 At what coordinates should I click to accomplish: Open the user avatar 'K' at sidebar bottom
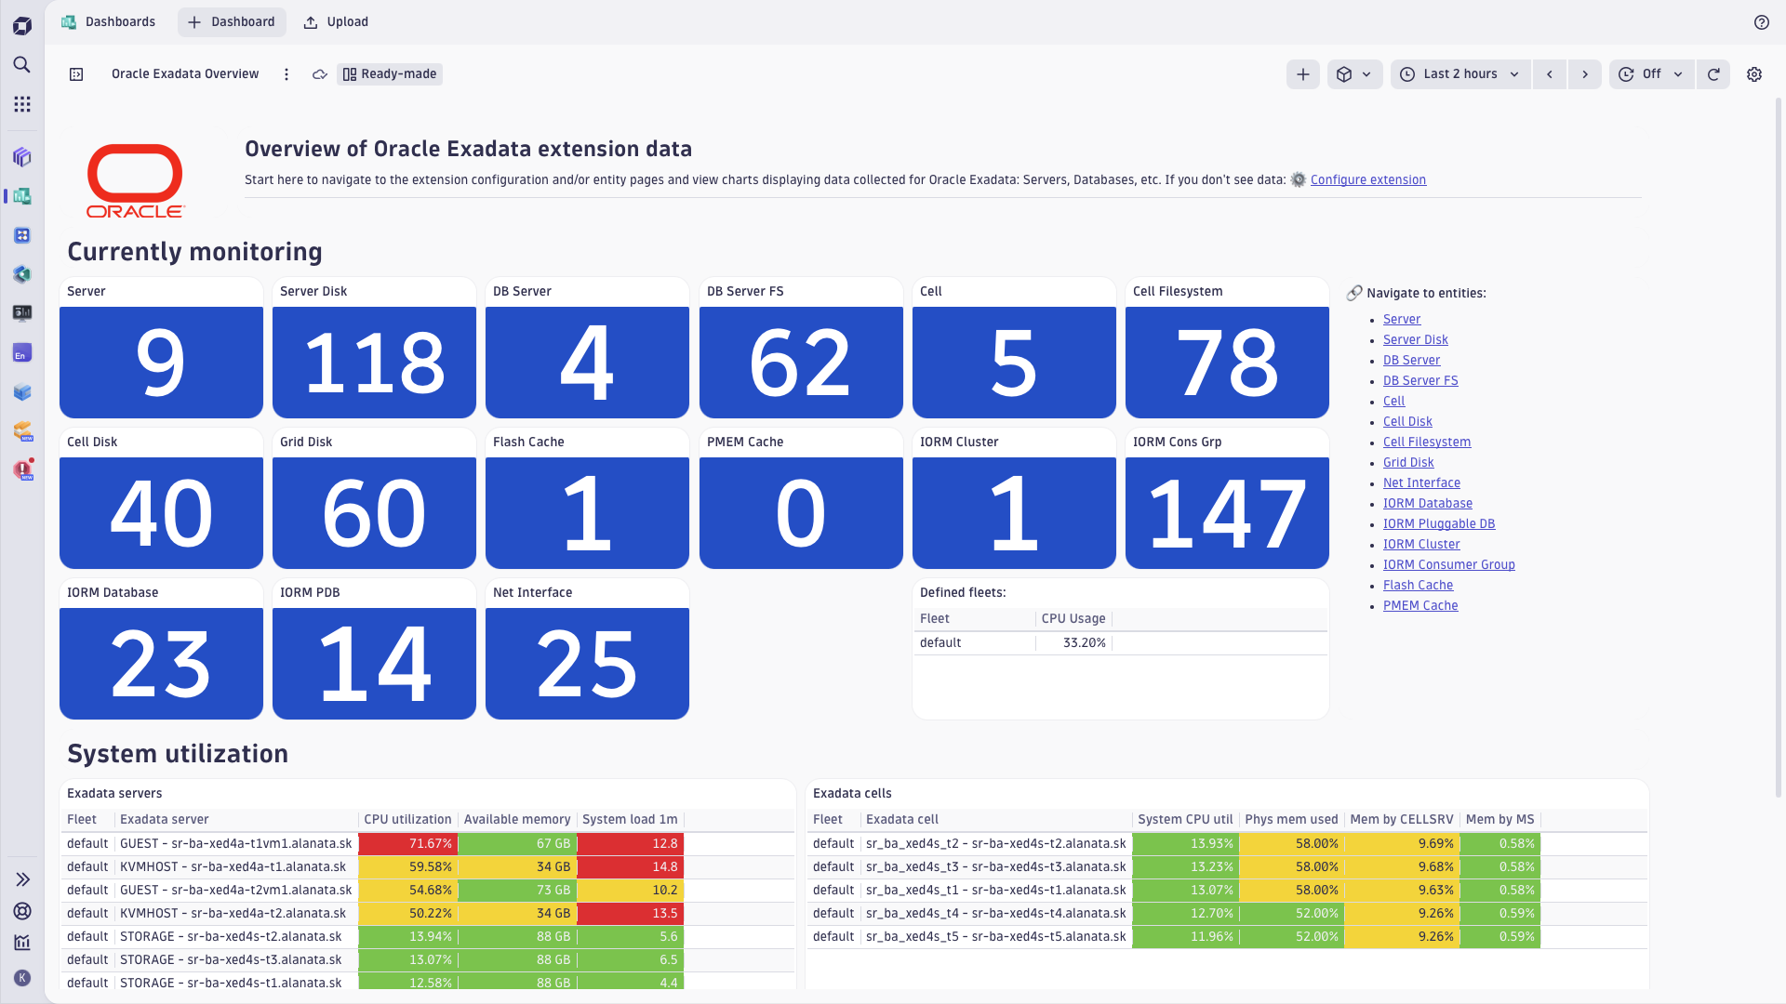tap(21, 978)
